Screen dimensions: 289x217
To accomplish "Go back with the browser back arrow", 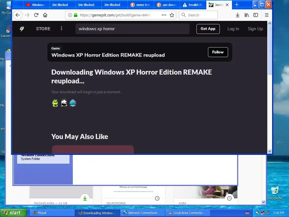I will click(18, 15).
